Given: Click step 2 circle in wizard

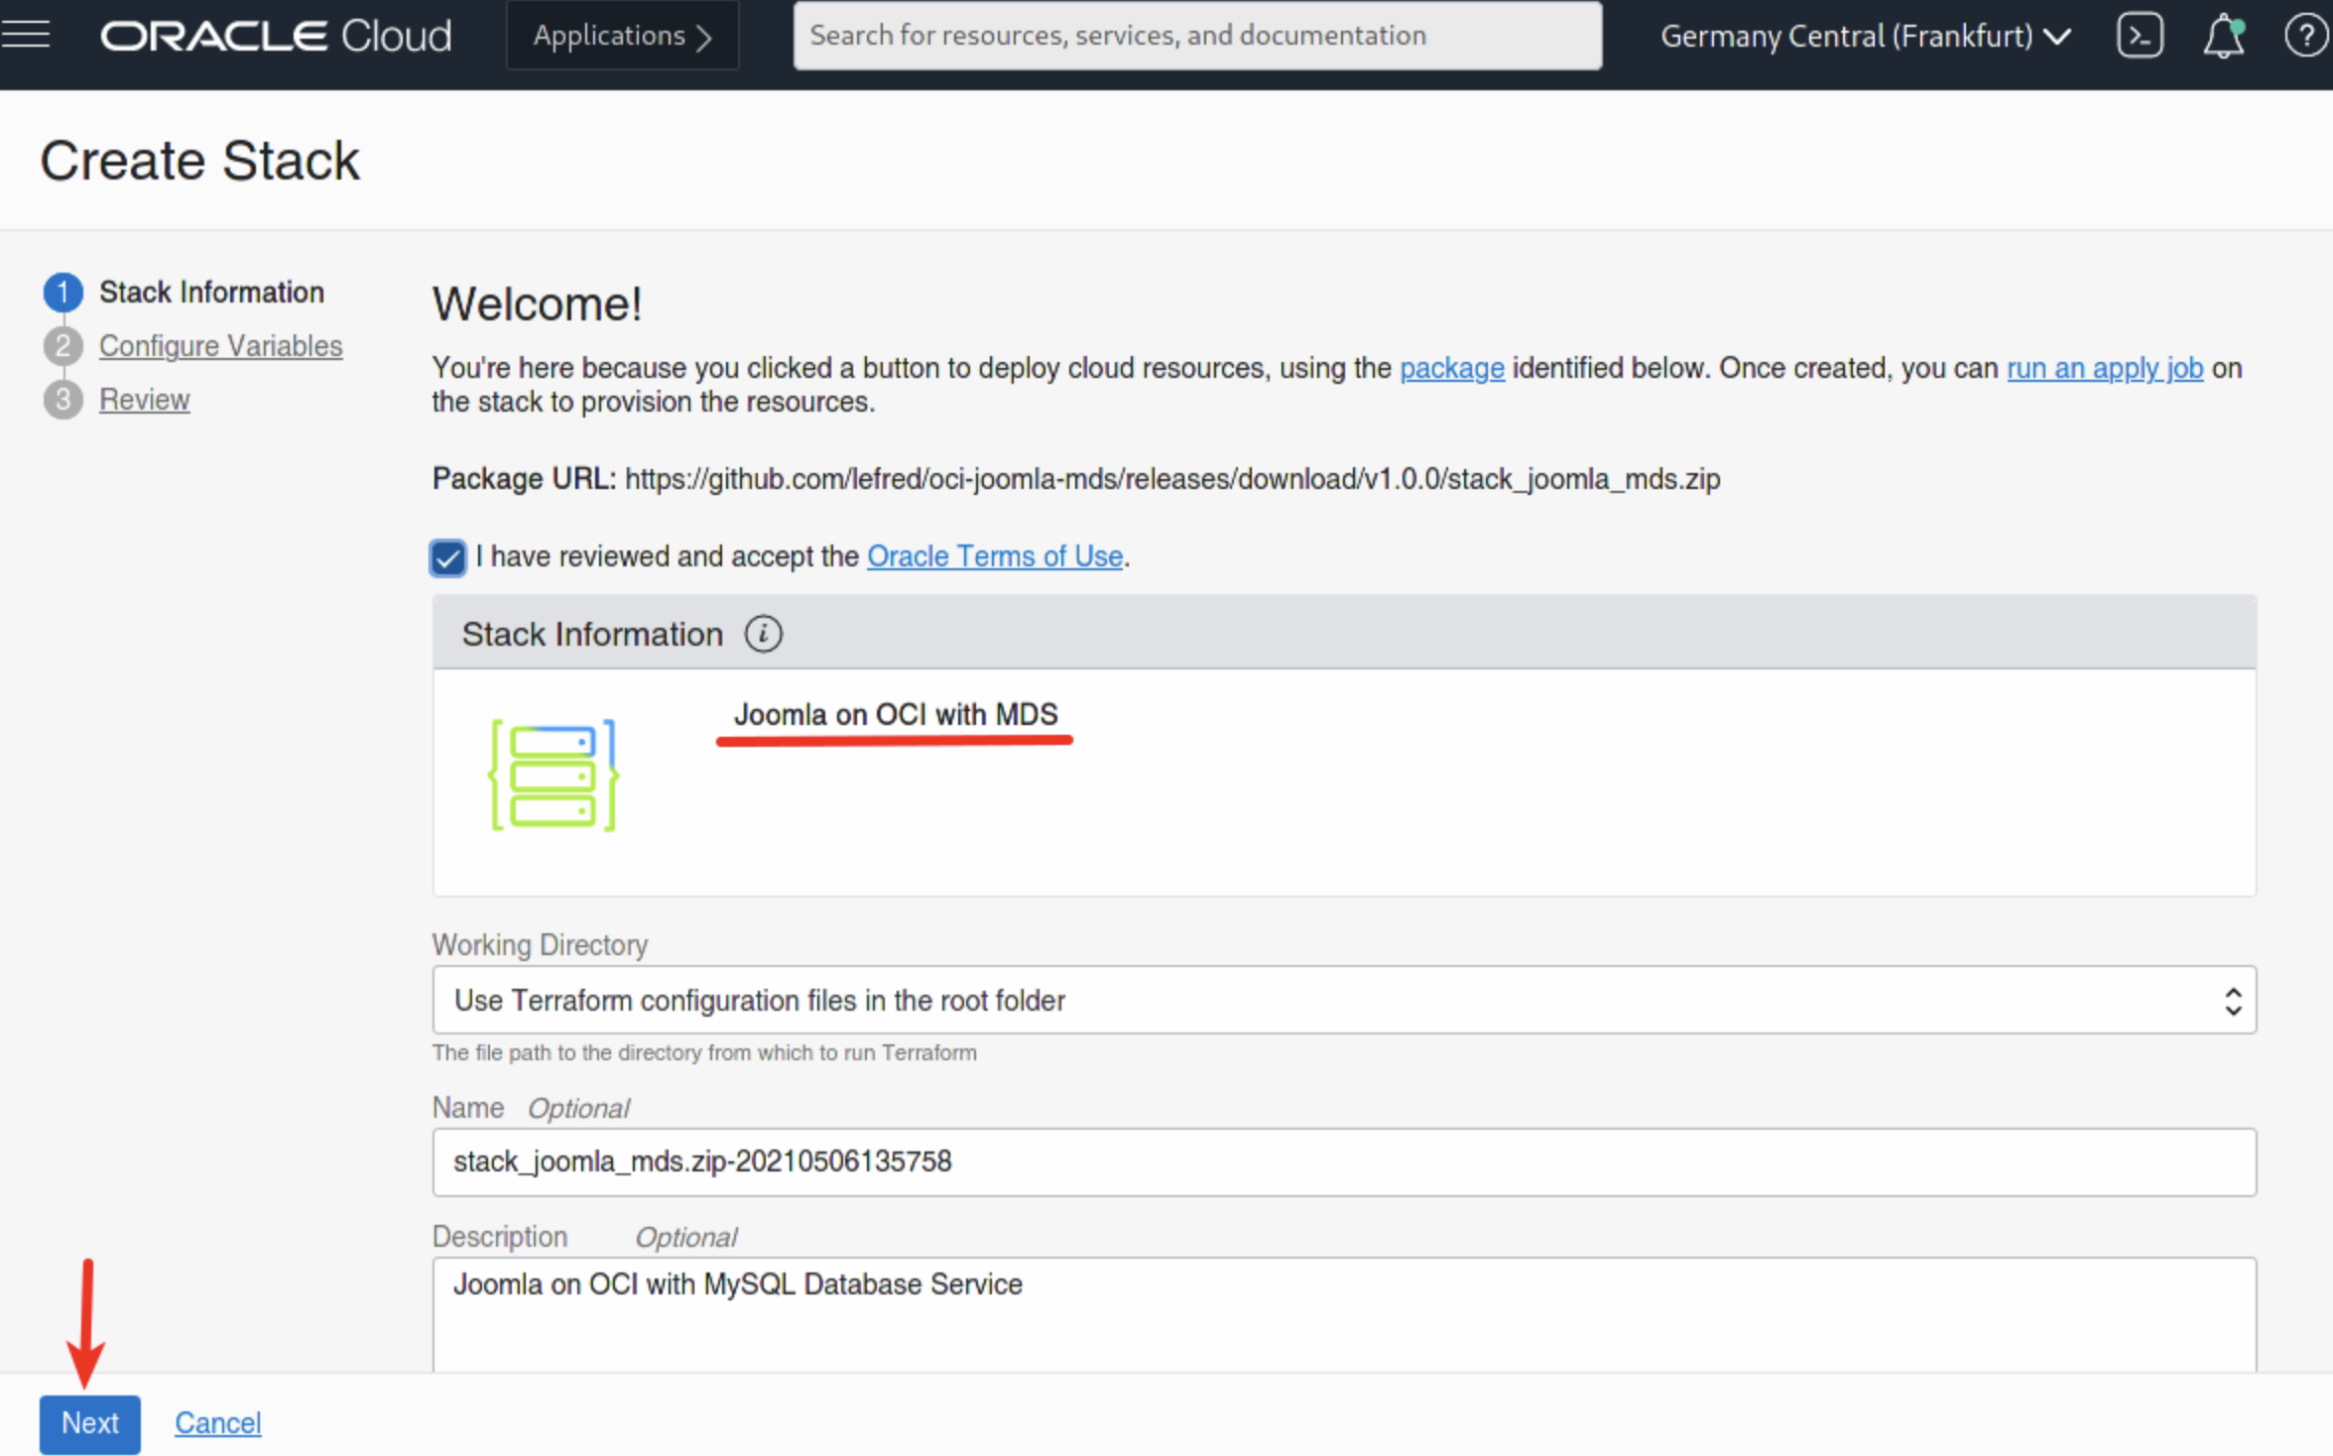Looking at the screenshot, I should 62,346.
